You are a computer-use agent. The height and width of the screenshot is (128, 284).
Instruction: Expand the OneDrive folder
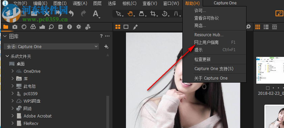(12, 71)
